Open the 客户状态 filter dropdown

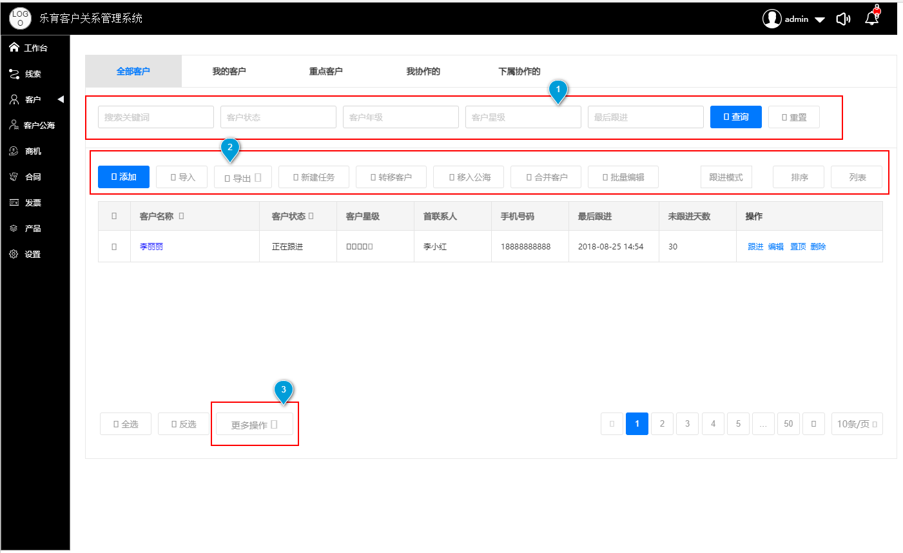click(278, 117)
